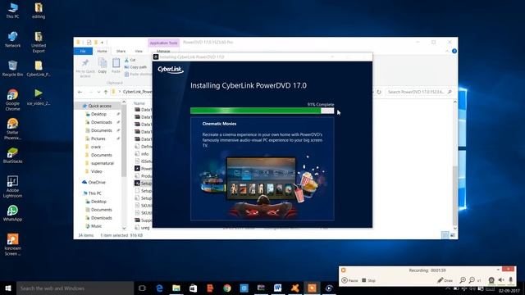Open the File tab in File Explorer
The height and width of the screenshot is (295, 525).
83,51
